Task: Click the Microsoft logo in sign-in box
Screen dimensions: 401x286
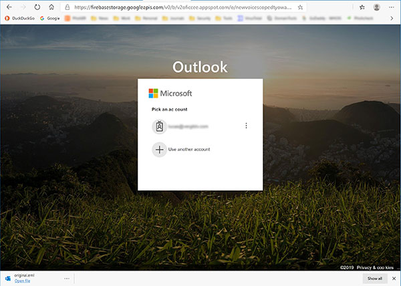Action: [170, 94]
